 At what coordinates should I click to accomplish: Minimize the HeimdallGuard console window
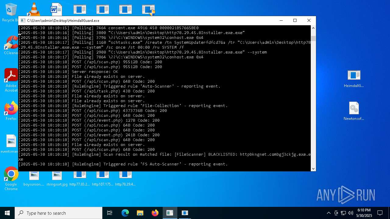pyautogui.click(x=281, y=20)
